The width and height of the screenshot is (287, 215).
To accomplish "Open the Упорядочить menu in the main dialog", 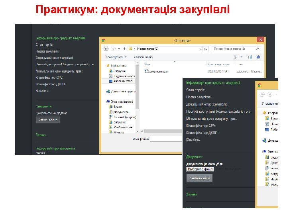I will [x=116, y=57].
